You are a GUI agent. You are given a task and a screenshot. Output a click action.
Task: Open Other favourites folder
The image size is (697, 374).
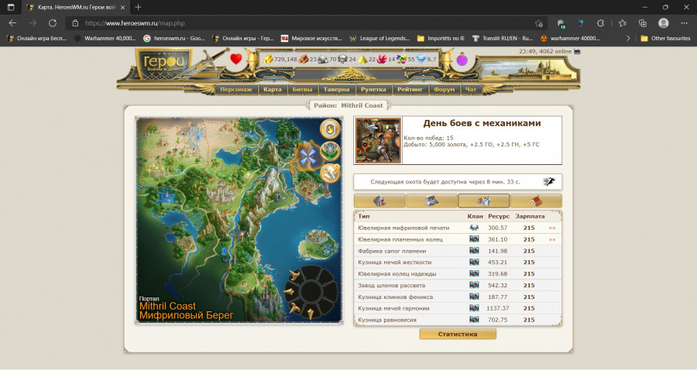coord(665,38)
